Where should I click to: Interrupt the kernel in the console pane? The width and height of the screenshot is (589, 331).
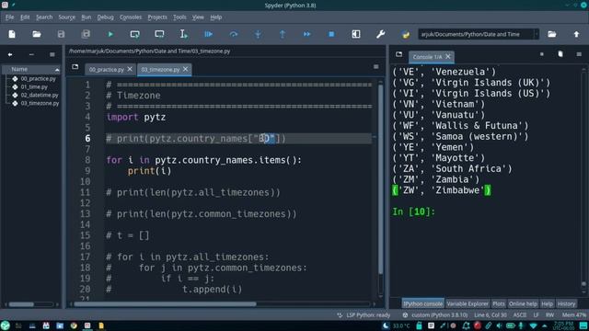(x=542, y=54)
